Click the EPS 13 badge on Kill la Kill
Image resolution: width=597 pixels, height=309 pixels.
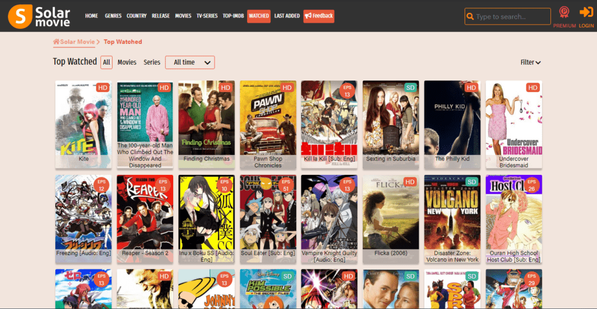tap(347, 91)
